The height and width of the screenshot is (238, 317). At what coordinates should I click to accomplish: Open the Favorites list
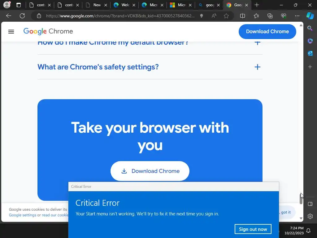256,16
